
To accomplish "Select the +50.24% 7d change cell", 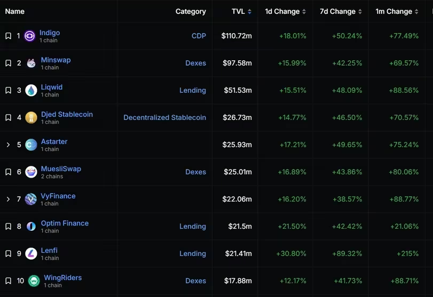I will point(347,36).
